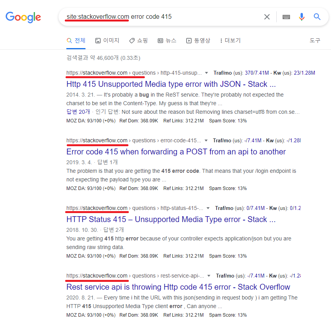The height and width of the screenshot is (328, 331).
Task: Click the URL breadcrumb of the http-status-415 result
Action: (135, 208)
